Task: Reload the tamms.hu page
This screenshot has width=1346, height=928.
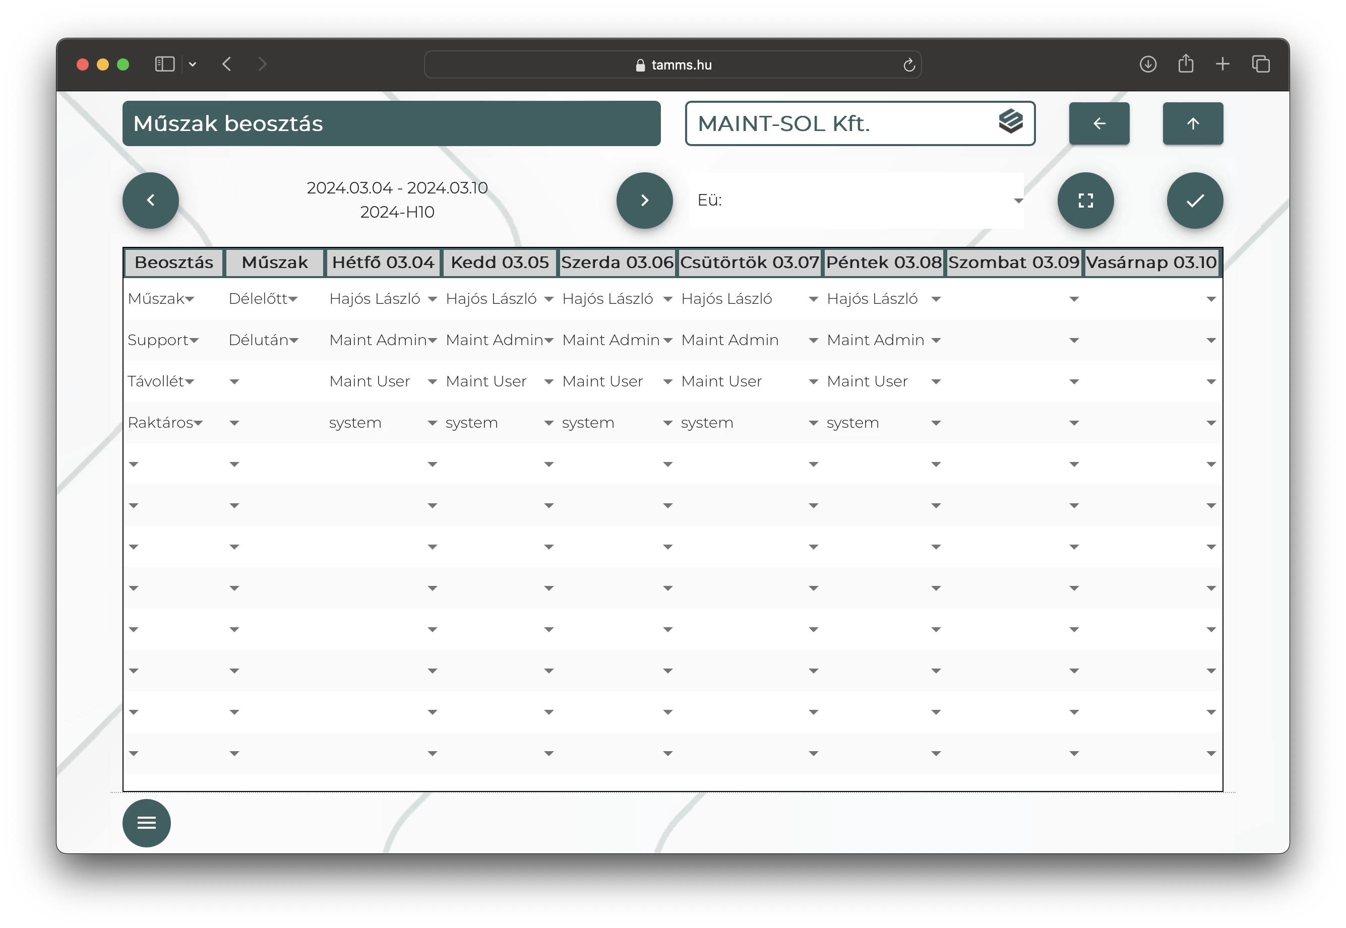Action: coord(908,64)
